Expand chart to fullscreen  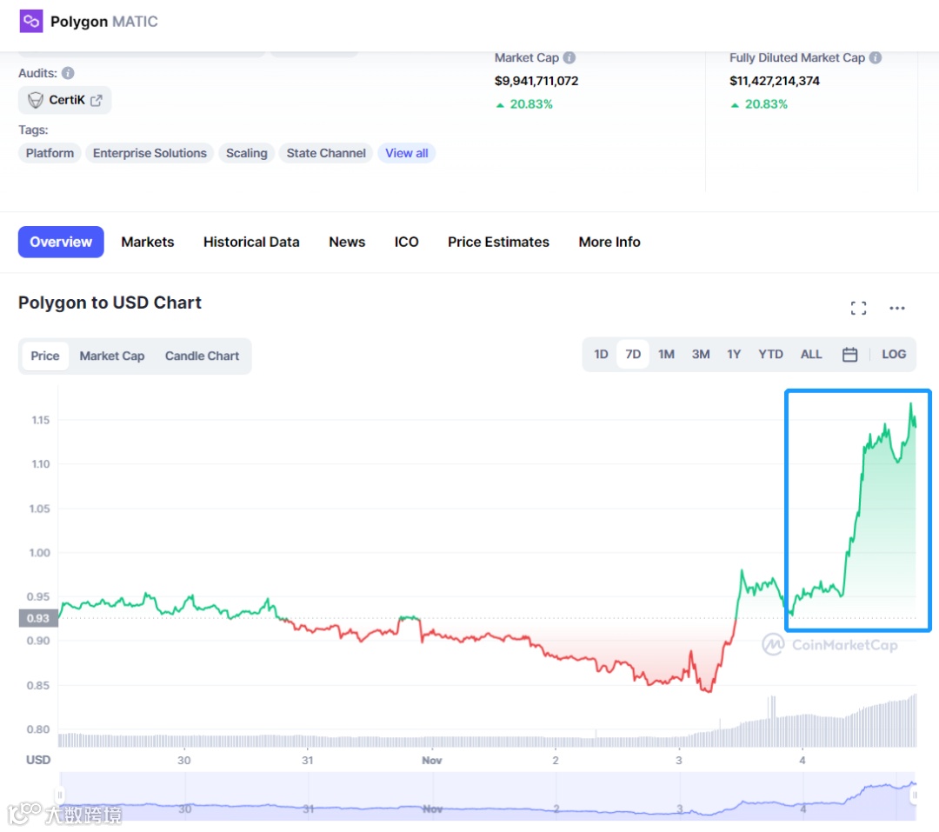[858, 308]
